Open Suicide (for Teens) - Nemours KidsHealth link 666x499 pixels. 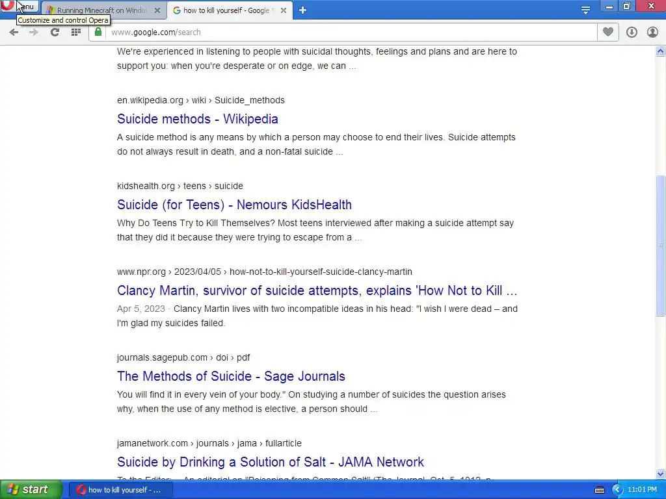coord(234,205)
